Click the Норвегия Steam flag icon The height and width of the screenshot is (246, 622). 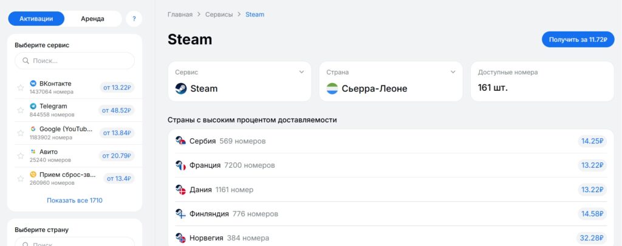[180, 238]
